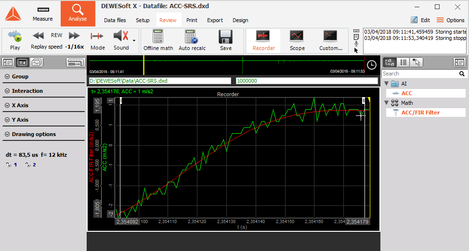Collapse the AI channel group
Image resolution: width=469 pixels, height=251 pixels.
coord(387,84)
